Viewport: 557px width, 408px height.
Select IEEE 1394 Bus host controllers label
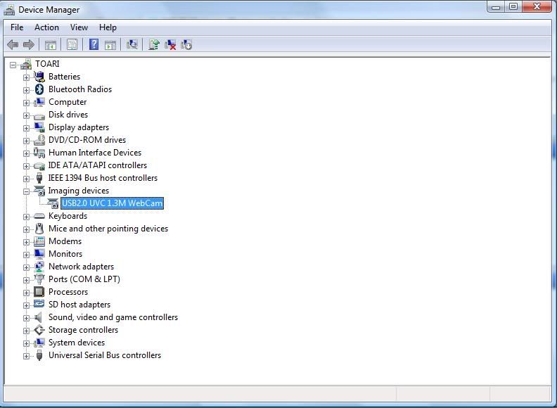[x=103, y=178]
